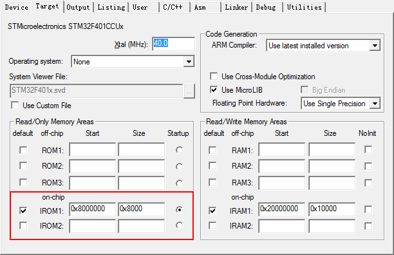Enable NoInit for RAM3
This screenshot has height=255, width=394.
point(368,183)
